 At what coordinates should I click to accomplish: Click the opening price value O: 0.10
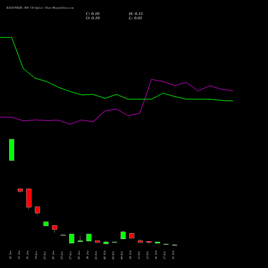(93, 18)
